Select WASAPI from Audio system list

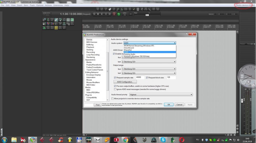[x=150, y=56]
